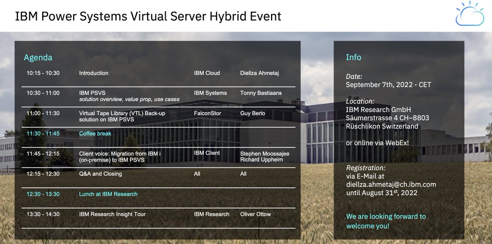This screenshot has width=492, height=244.
Task: Click speaker name 'Guy Berlo'
Action: (253, 113)
